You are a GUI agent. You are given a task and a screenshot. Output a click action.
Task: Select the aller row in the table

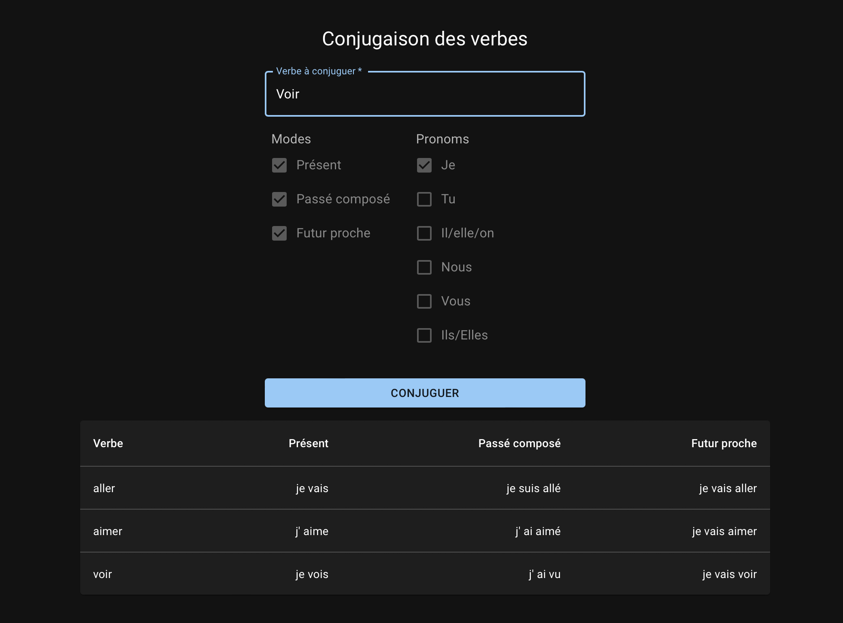coord(104,489)
